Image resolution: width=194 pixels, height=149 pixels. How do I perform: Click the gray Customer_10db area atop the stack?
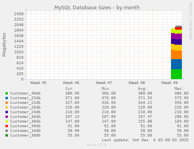tap(179, 26)
